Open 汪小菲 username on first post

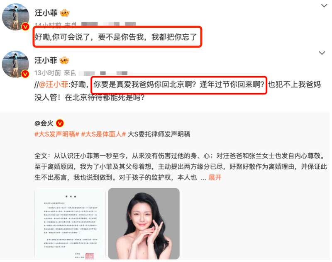[x=46, y=13]
